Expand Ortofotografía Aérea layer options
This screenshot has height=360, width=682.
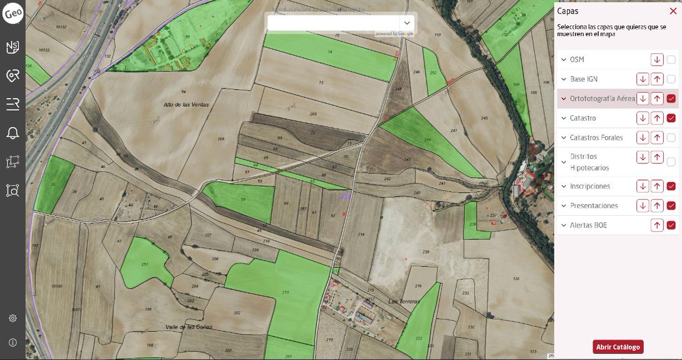564,99
